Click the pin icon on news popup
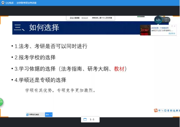The width and height of the screenshot is (180, 127). click(172, 26)
